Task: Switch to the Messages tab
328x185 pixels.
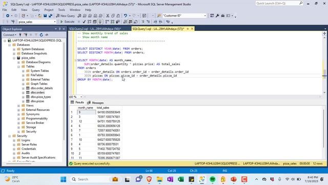Action: pyautogui.click(x=95, y=103)
